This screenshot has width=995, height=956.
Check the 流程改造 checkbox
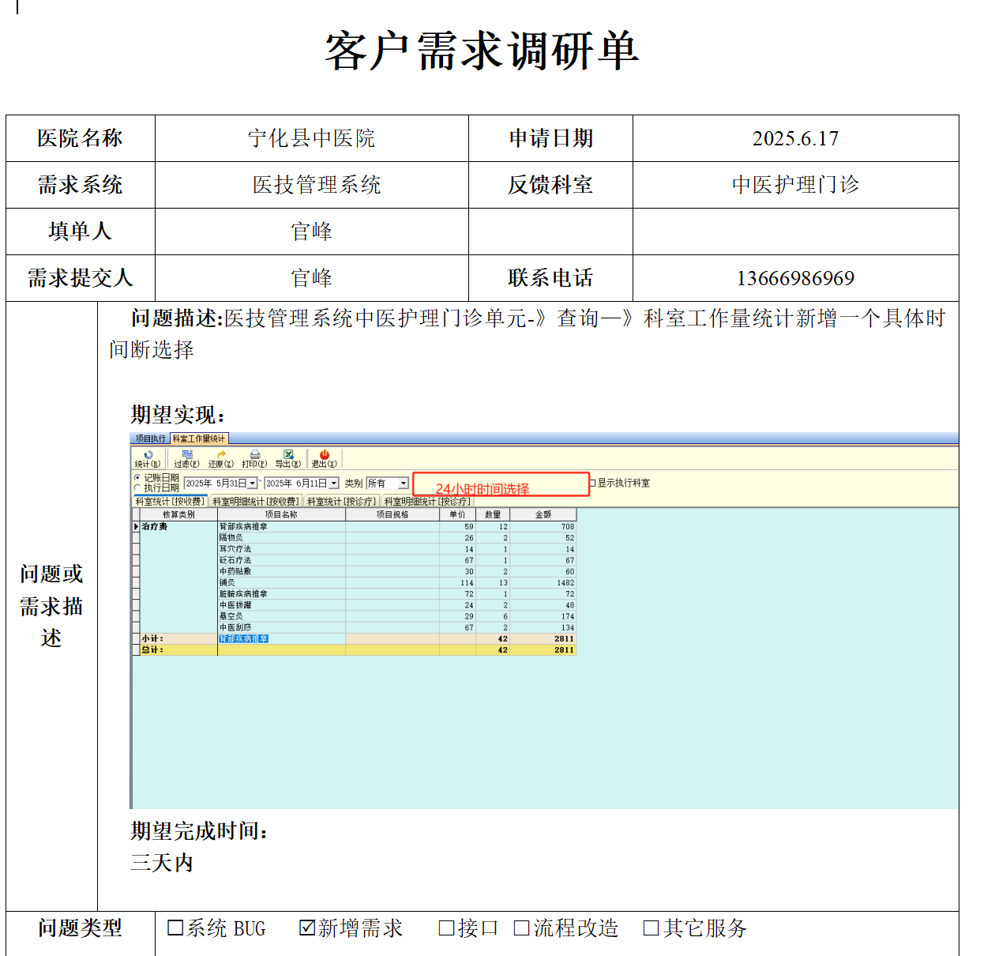[521, 928]
